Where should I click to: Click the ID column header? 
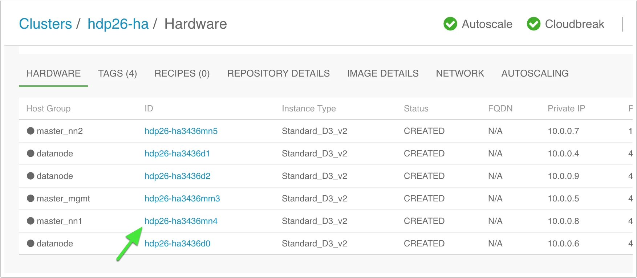(x=149, y=109)
